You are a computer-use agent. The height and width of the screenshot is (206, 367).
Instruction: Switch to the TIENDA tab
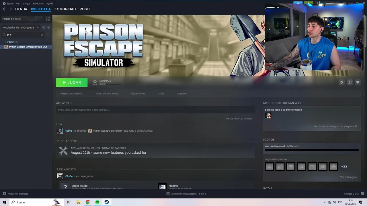[x=21, y=9]
